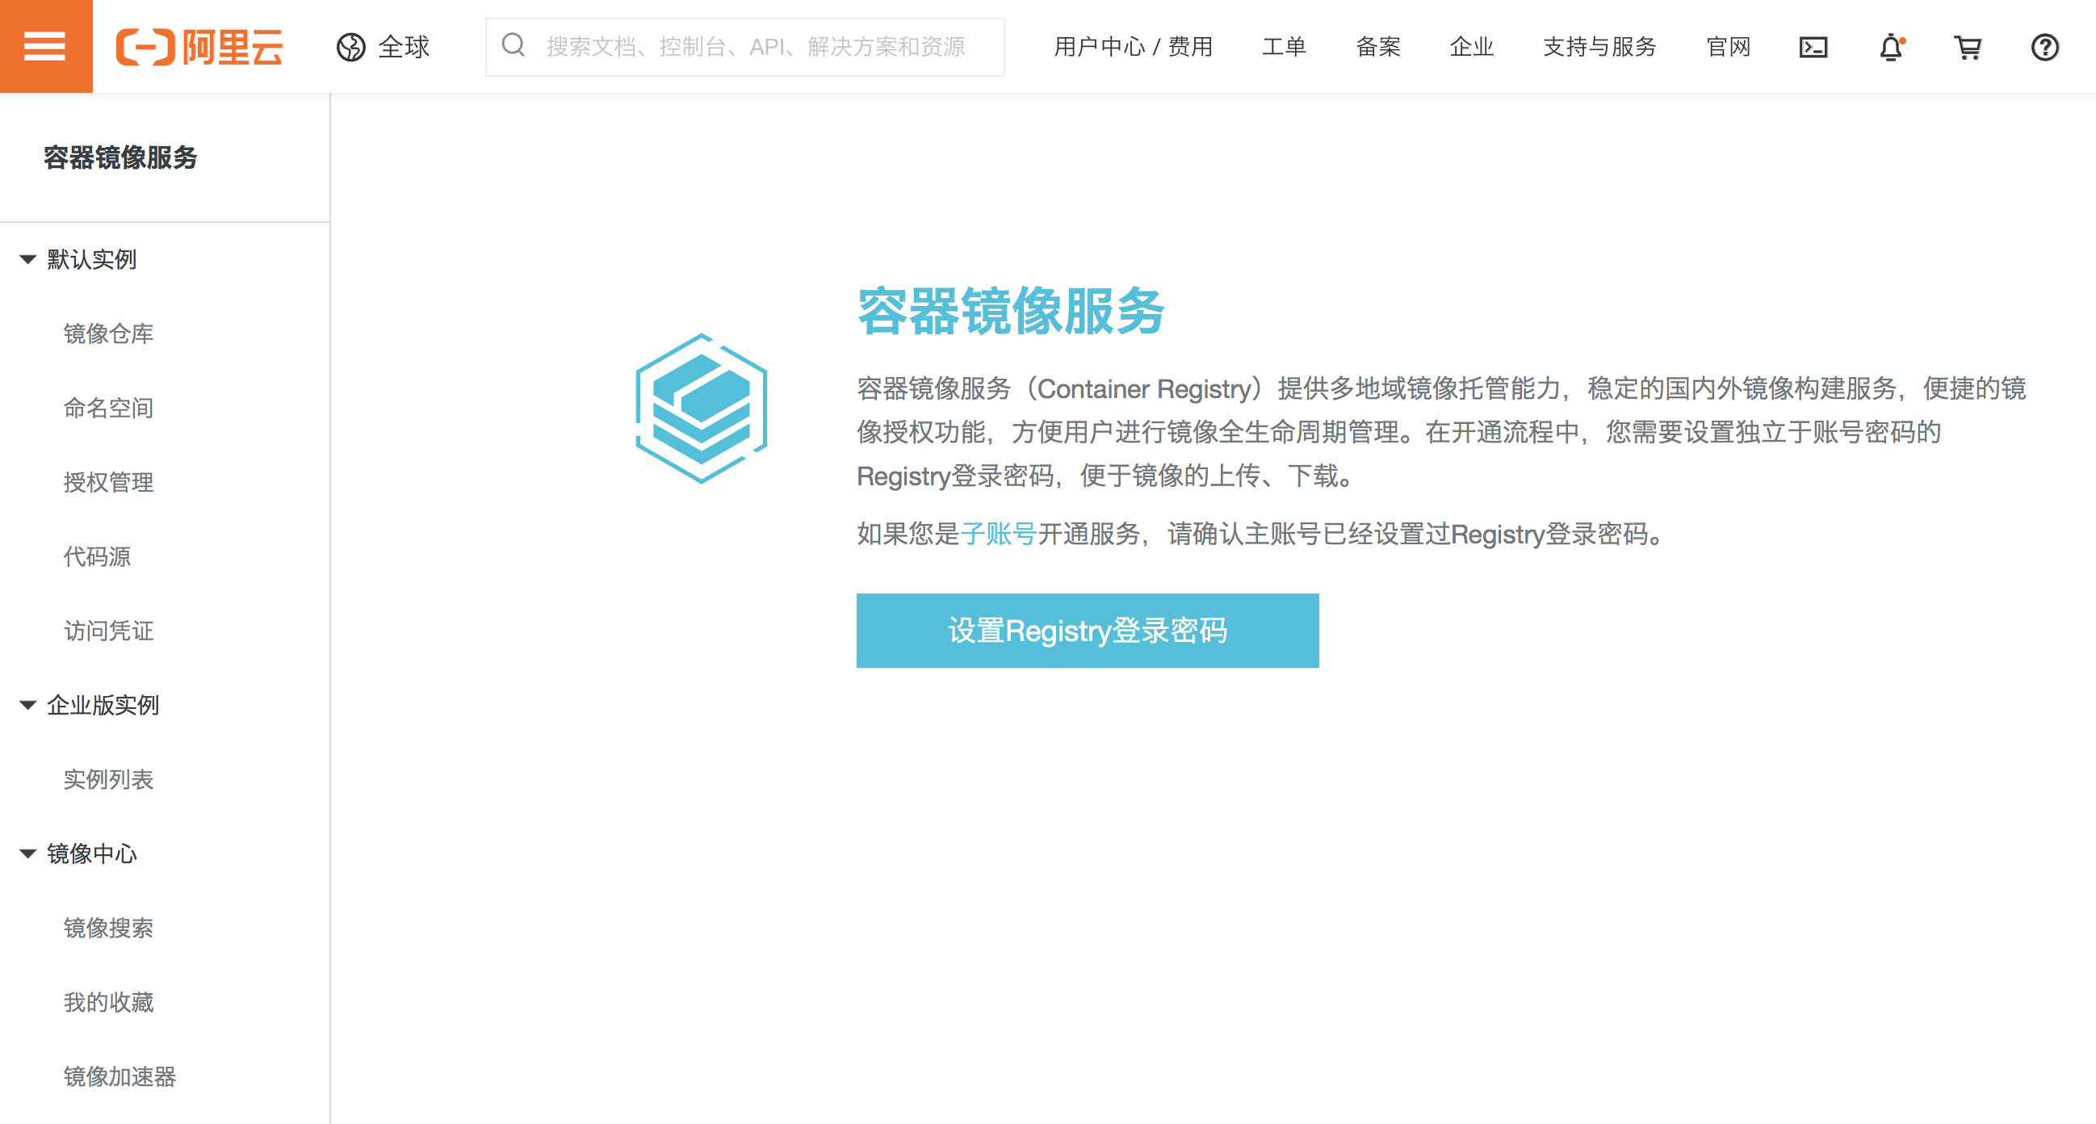This screenshot has width=2096, height=1124.
Task: Collapse the 默认实例 section
Action: point(27,260)
